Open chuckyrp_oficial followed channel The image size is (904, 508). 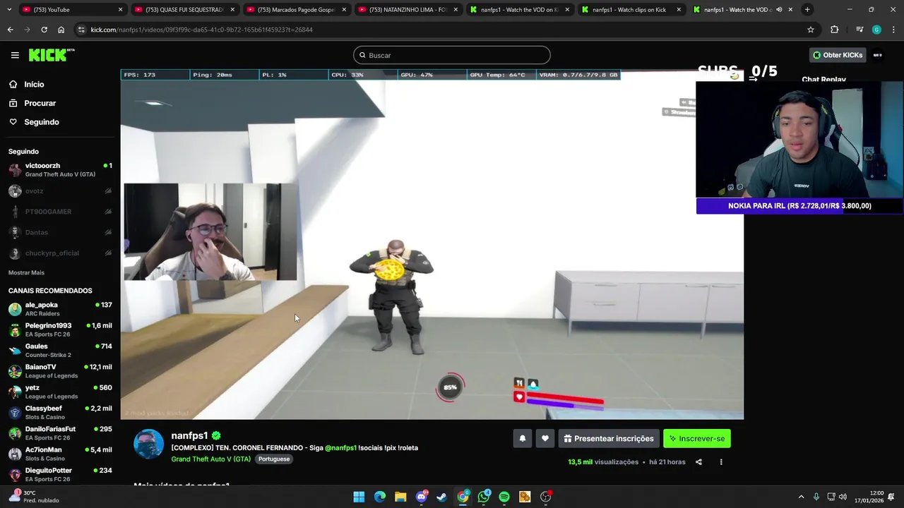click(60, 253)
